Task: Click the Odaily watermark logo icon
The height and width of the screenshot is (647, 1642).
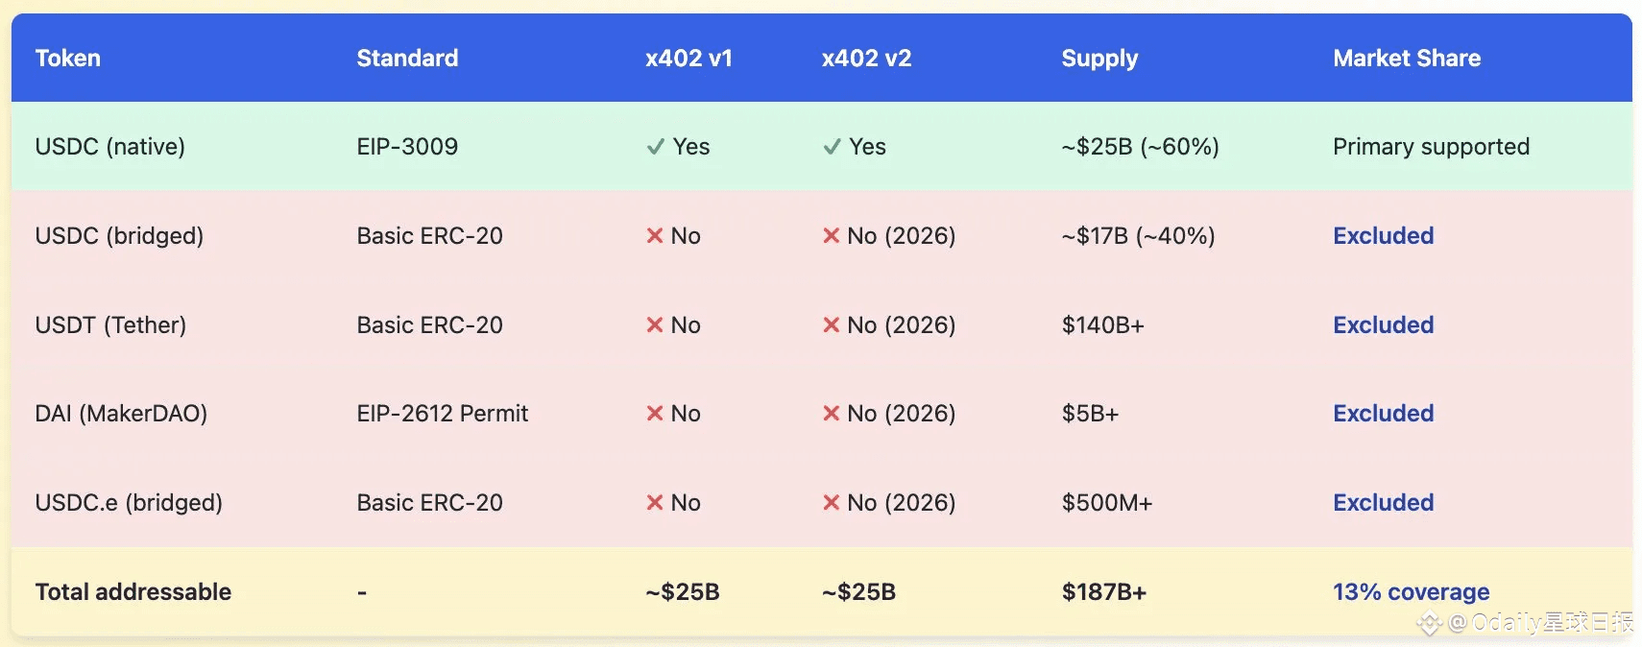Action: tap(1430, 624)
